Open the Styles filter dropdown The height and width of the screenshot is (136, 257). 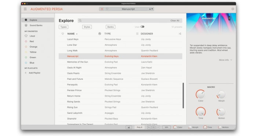point(87,27)
